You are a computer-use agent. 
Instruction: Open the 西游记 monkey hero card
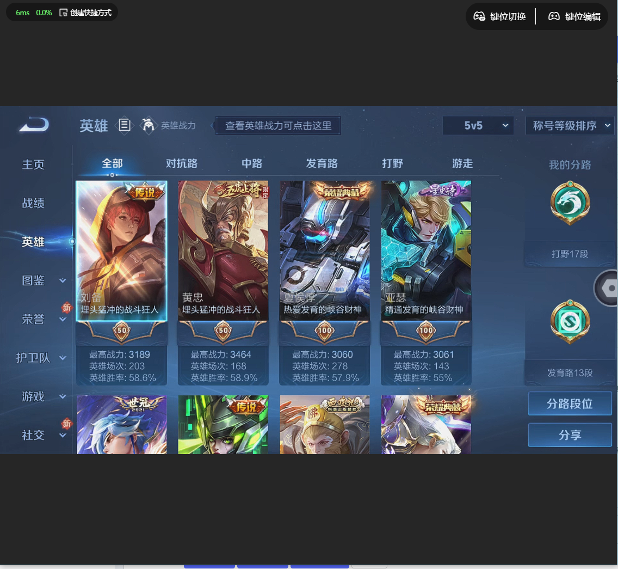pyautogui.click(x=324, y=425)
